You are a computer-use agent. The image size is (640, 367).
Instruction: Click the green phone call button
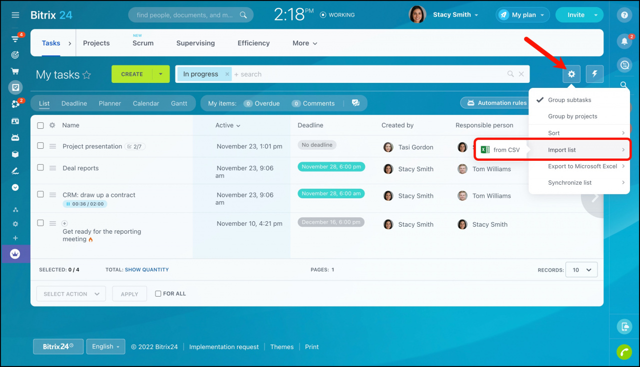click(x=624, y=352)
